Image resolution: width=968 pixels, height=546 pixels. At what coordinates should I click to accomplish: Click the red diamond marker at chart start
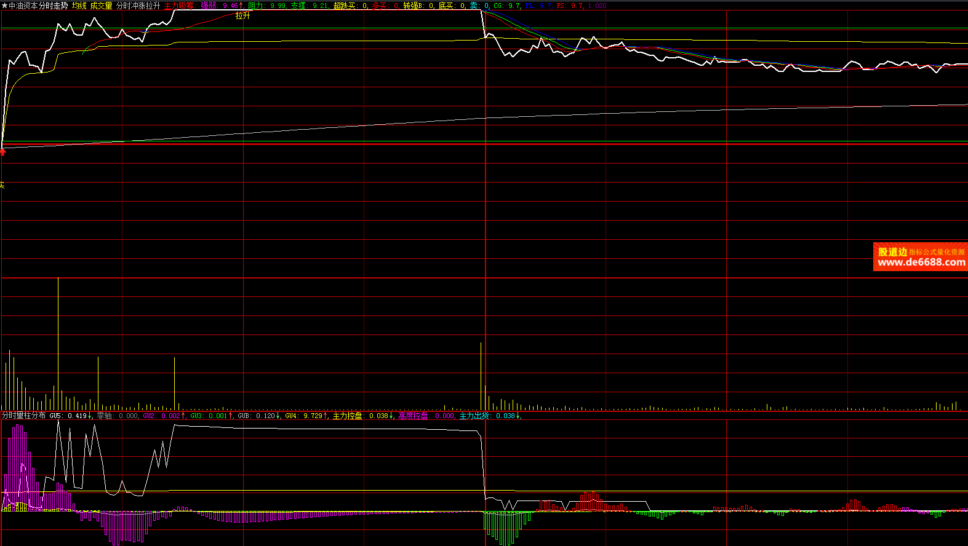(3, 152)
